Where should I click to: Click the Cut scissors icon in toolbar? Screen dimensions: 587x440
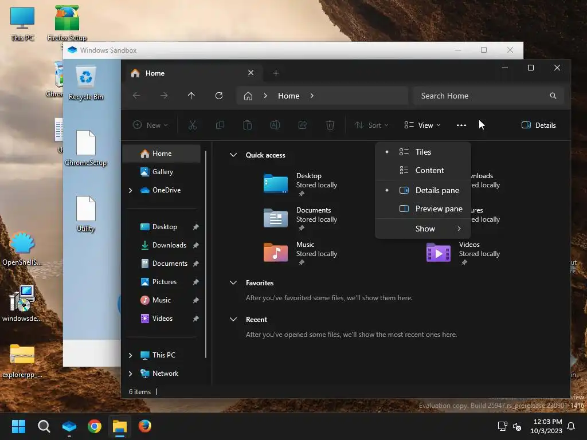pyautogui.click(x=193, y=125)
